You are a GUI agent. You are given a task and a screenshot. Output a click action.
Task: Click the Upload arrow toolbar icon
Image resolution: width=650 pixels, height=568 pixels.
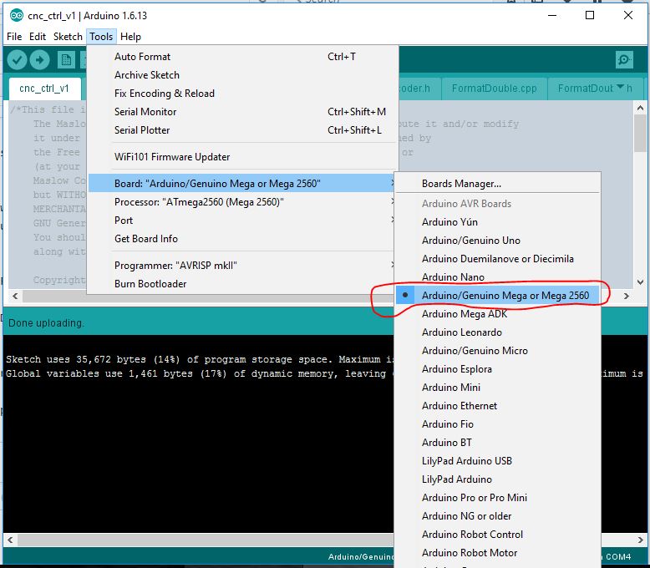tap(40, 60)
